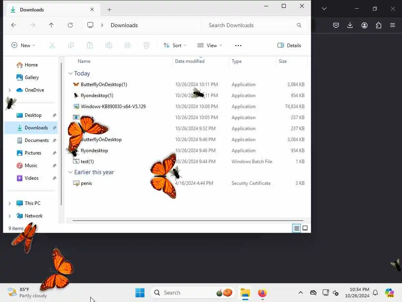The width and height of the screenshot is (402, 302).
Task: Expand This PC in the navigation pane
Action: (x=10, y=203)
